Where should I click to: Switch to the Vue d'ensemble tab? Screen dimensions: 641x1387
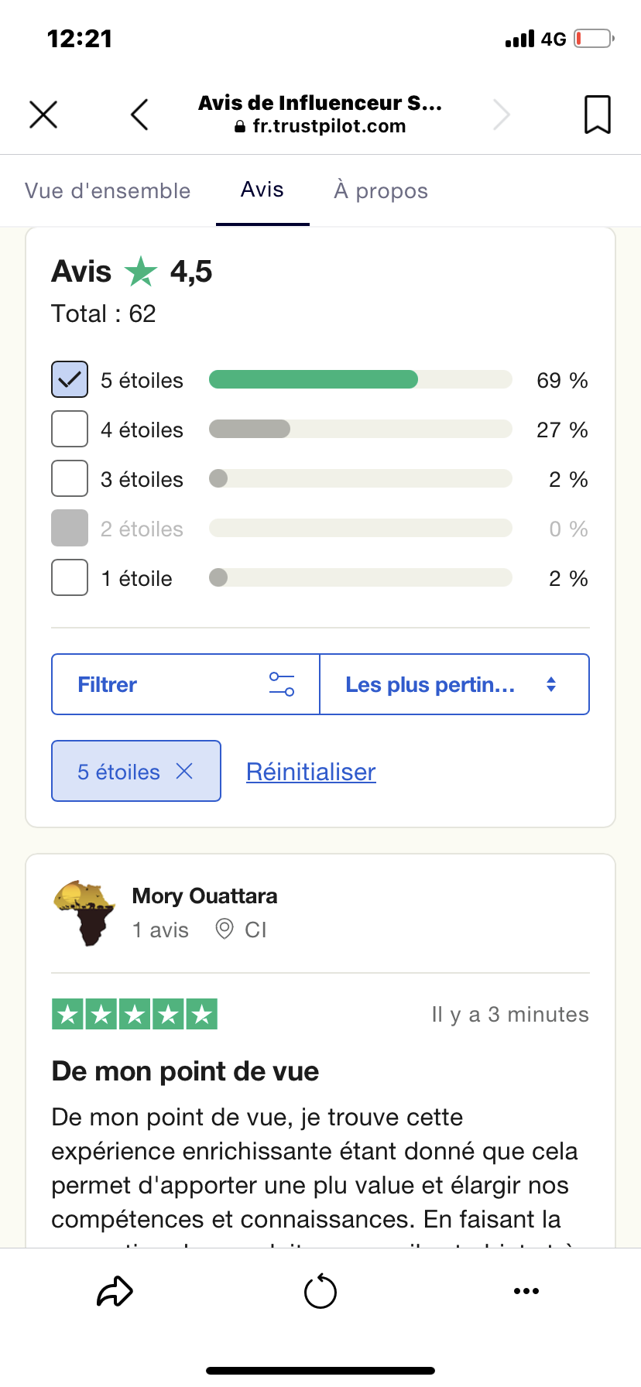[x=108, y=190]
